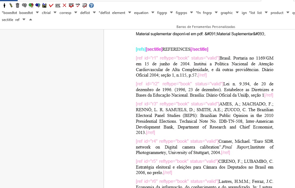The width and height of the screenshot is (295, 188).
Task: Click the gray gears icon
Action: (24, 5)
